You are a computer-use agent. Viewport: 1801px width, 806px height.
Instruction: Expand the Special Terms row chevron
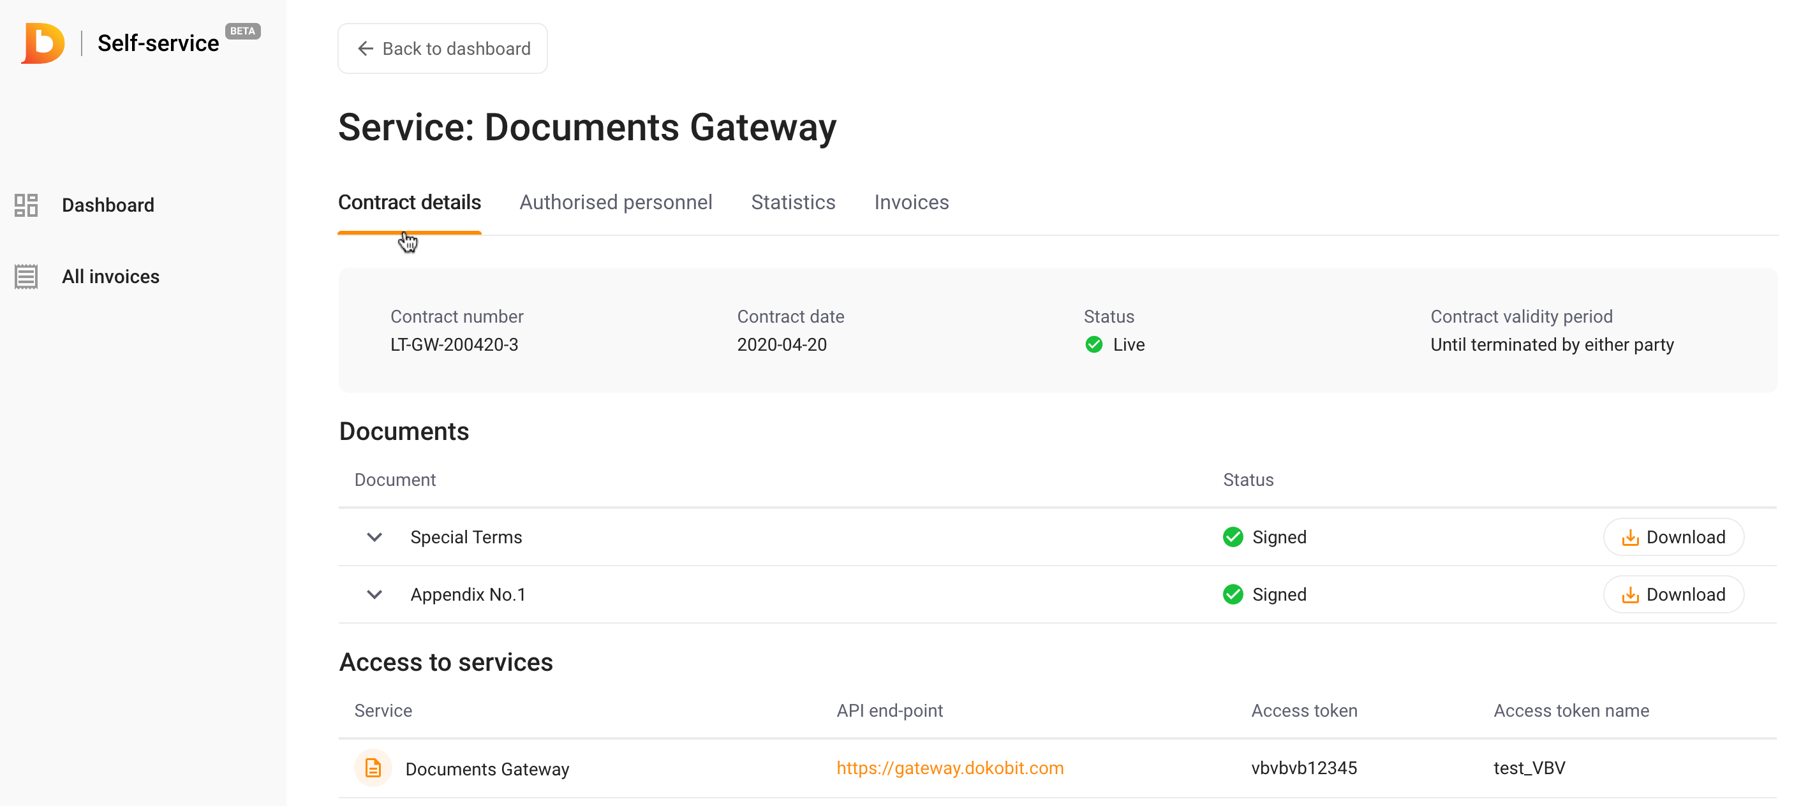[374, 537]
